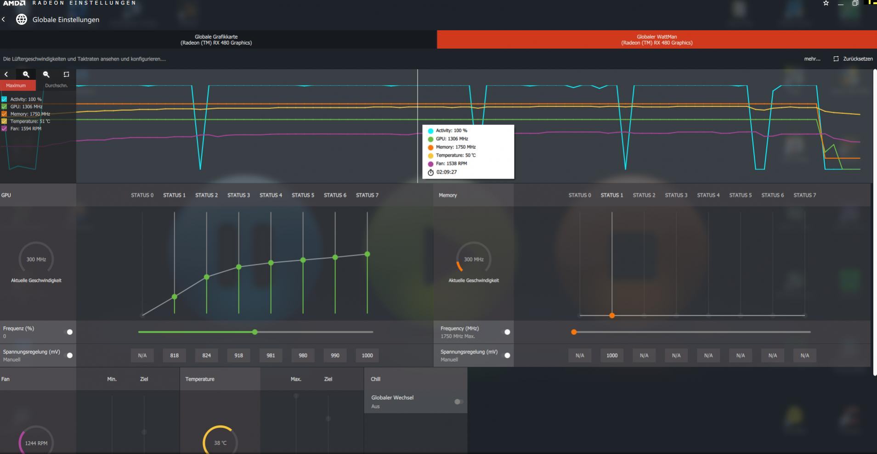Viewport: 877px width, 454px height.
Task: Click GPU STATUS 3 curve point
Action: pyautogui.click(x=238, y=267)
